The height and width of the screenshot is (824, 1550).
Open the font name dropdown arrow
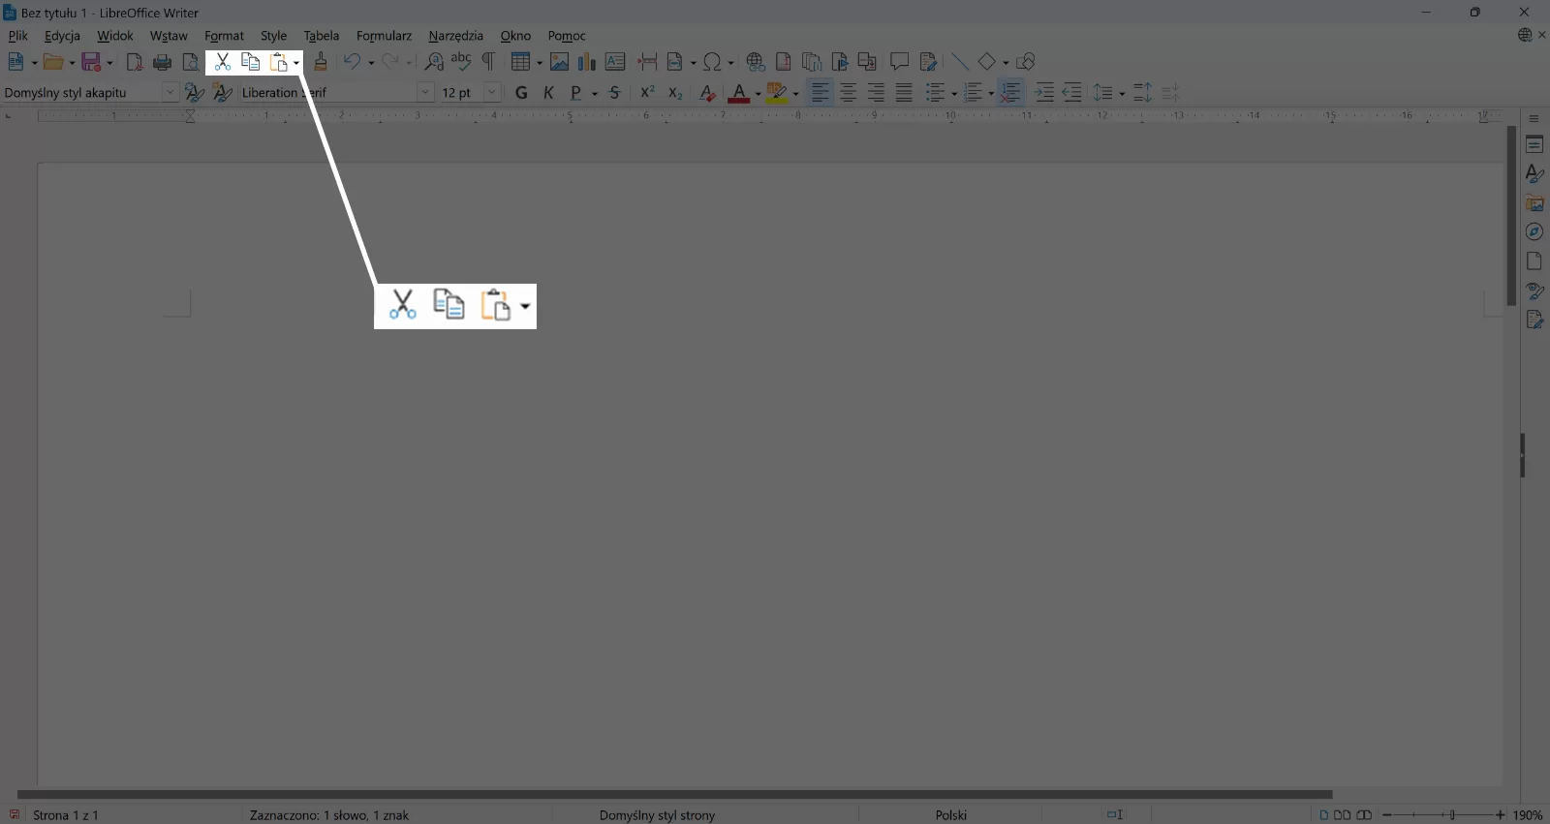click(424, 93)
